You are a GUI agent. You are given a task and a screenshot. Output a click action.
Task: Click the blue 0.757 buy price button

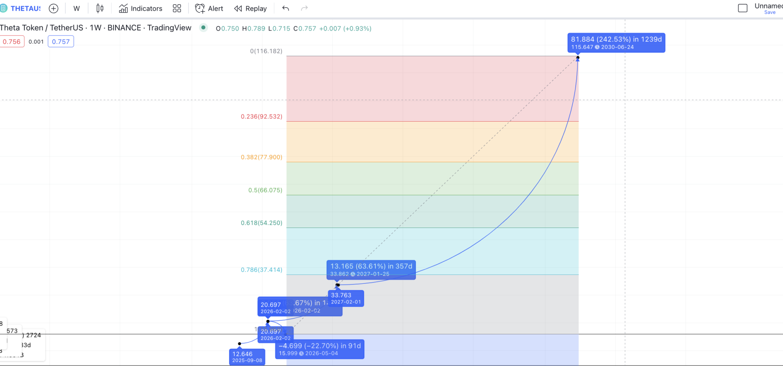[61, 42]
